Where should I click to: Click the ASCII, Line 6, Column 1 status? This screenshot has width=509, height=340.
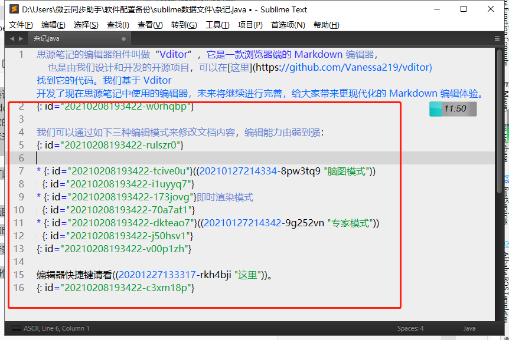point(56,328)
